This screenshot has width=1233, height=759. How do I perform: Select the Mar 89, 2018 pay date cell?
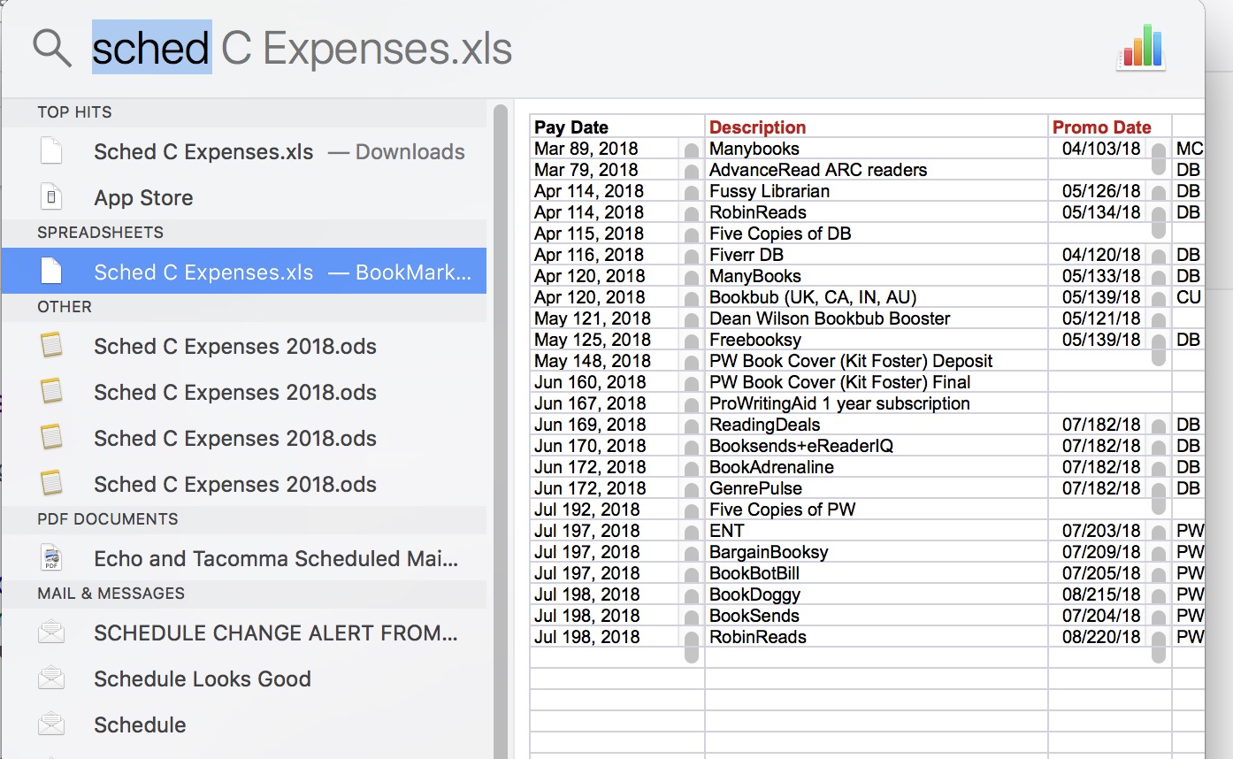617,149
